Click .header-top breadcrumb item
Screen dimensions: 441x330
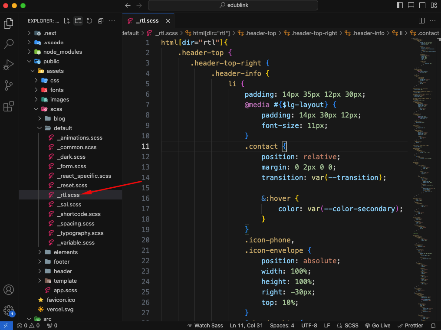(x=257, y=33)
